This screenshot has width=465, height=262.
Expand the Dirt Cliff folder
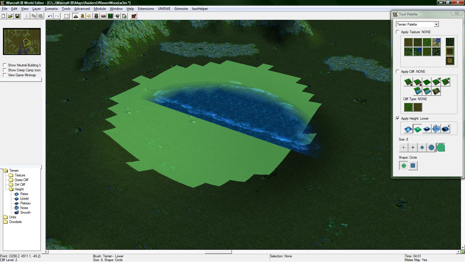11,185
